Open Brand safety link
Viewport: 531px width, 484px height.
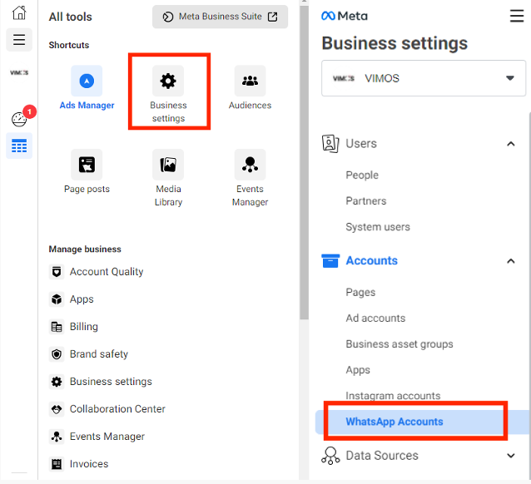click(99, 354)
